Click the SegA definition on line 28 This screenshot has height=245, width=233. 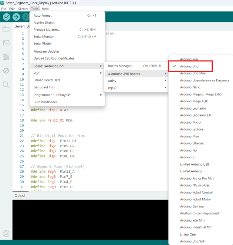pyautogui.click(x=52, y=171)
